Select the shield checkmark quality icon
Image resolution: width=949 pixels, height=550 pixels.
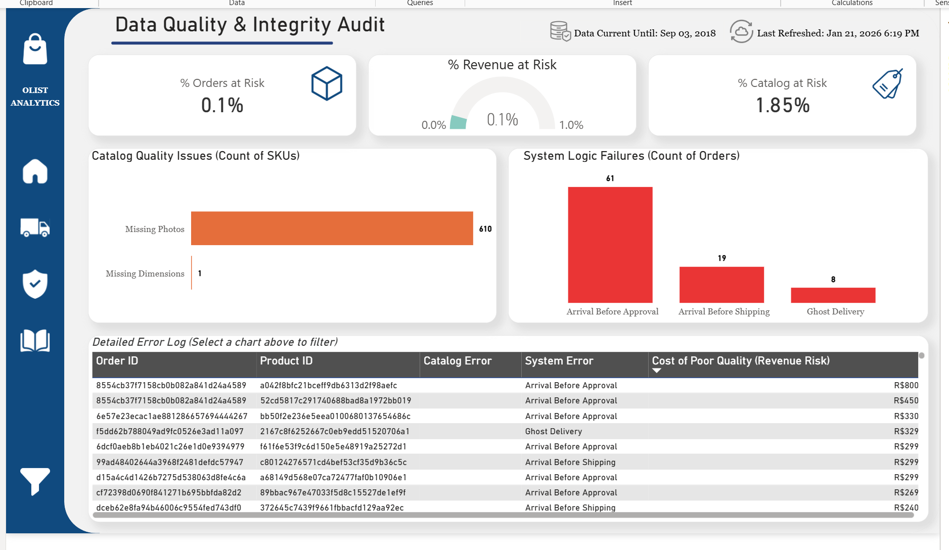pos(35,284)
